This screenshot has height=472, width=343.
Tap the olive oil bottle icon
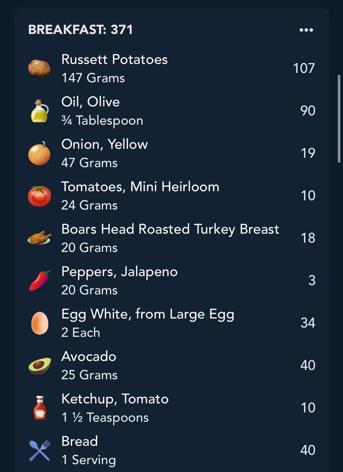tap(39, 111)
